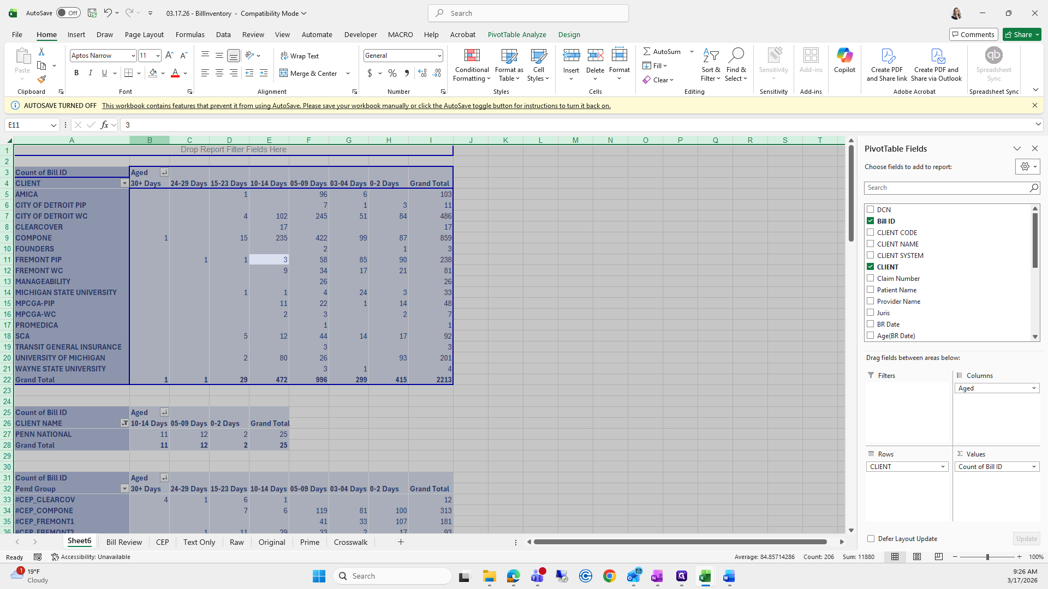
Task: Click the Find & Select magnifier icon
Action: [736, 56]
